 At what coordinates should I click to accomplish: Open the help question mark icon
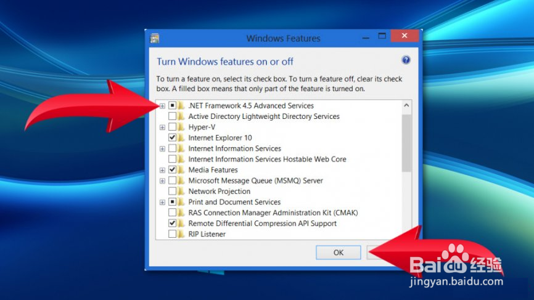pyautogui.click(x=406, y=60)
